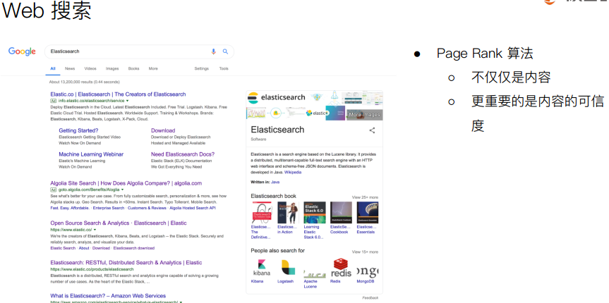This screenshot has height=303, width=609.
Task: Expand dropdown arrow beside https://www.elastic.co/ URL
Action: point(95,230)
